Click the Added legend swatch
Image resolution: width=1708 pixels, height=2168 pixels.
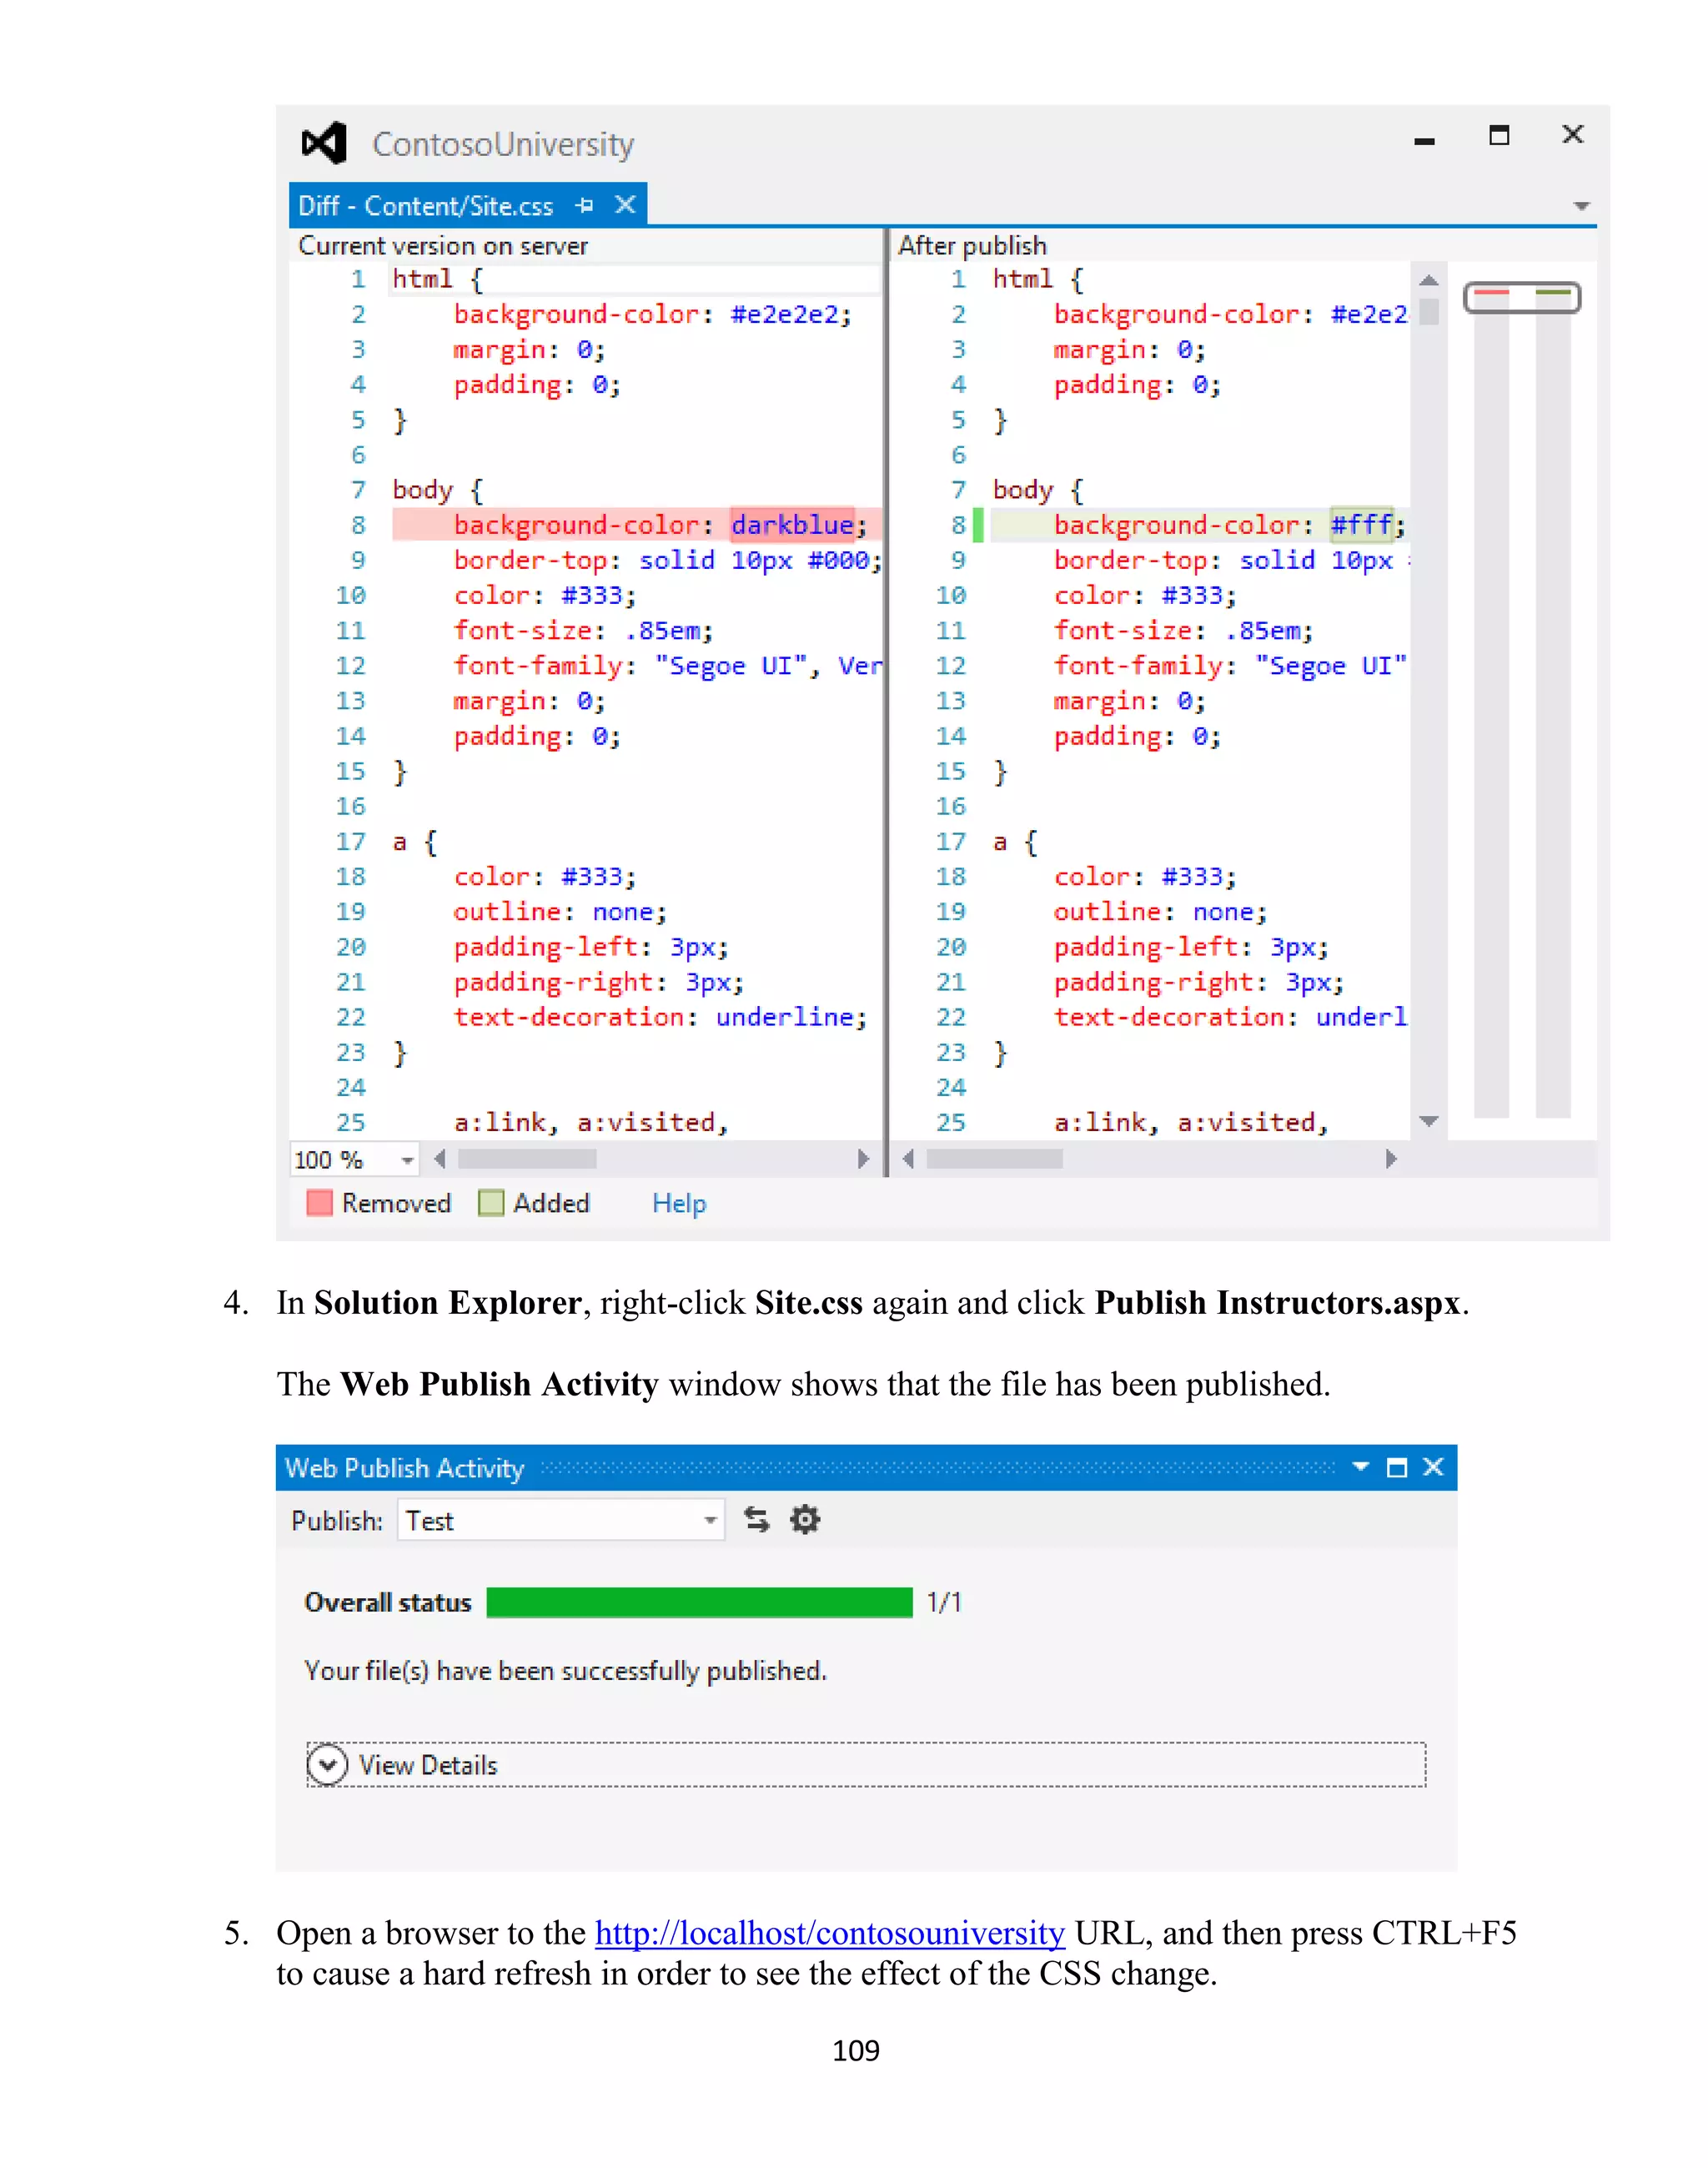pos(491,1202)
